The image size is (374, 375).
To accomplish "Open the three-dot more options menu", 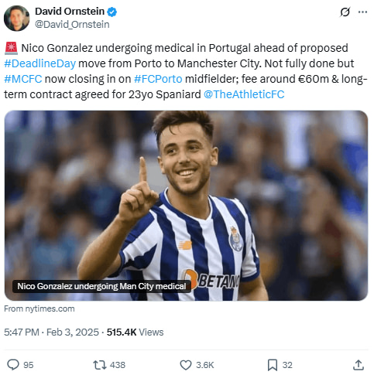I will pyautogui.click(x=362, y=12).
